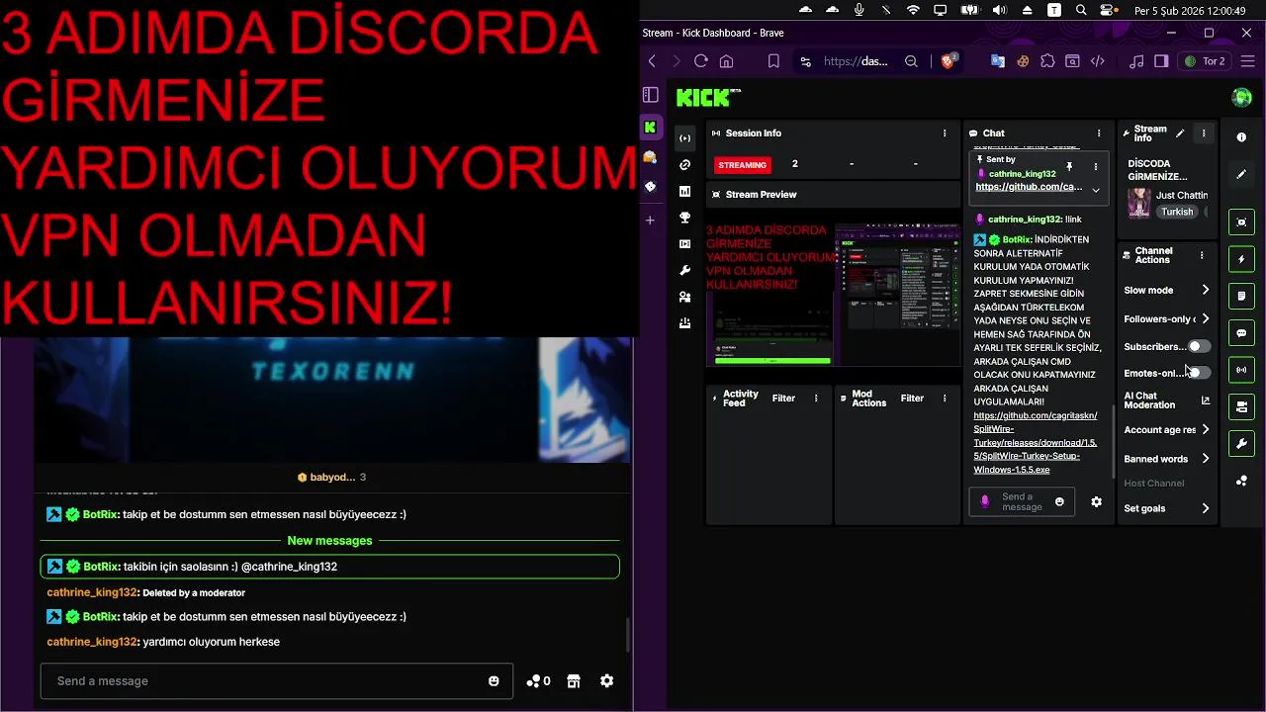
Task: Click left chat Send a message input
Action: click(277, 681)
